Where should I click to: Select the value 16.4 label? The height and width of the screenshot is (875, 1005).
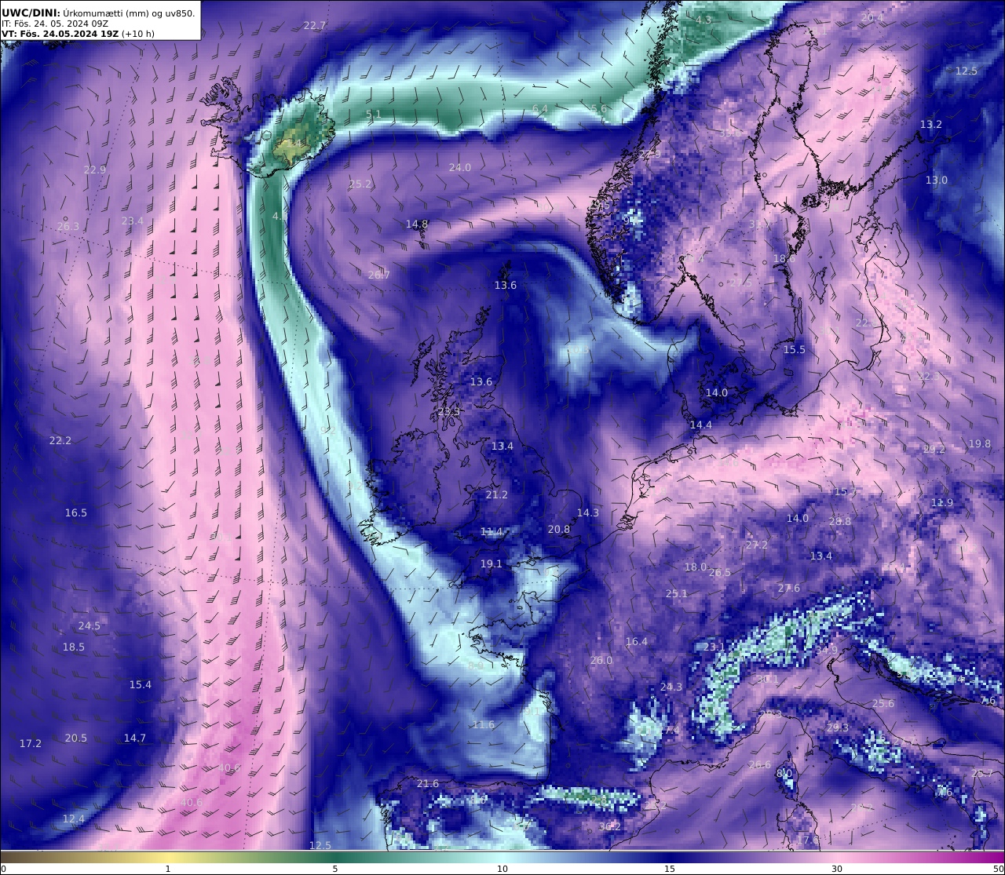tap(637, 641)
